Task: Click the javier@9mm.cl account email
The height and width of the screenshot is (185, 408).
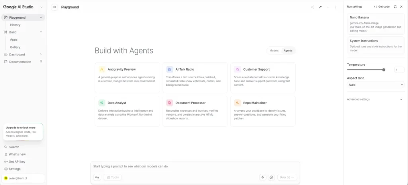Action: point(18,179)
